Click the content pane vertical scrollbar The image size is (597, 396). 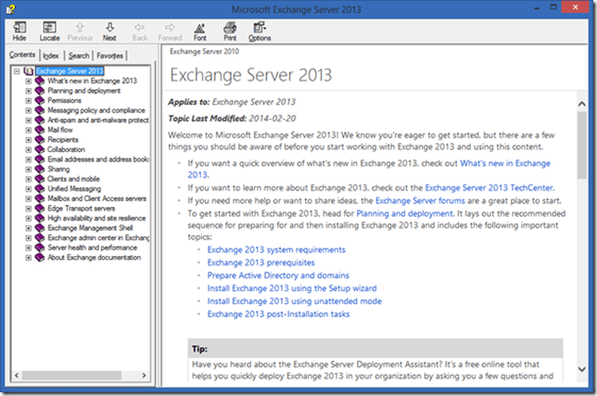point(580,232)
